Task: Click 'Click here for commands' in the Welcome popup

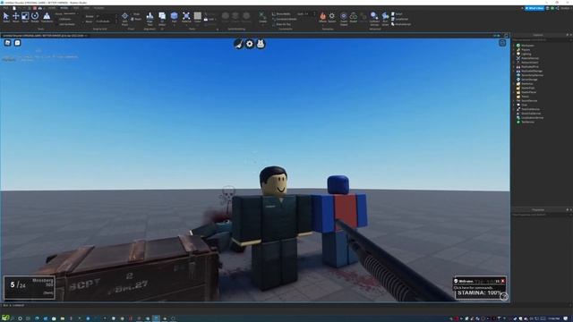Action: click(x=473, y=288)
